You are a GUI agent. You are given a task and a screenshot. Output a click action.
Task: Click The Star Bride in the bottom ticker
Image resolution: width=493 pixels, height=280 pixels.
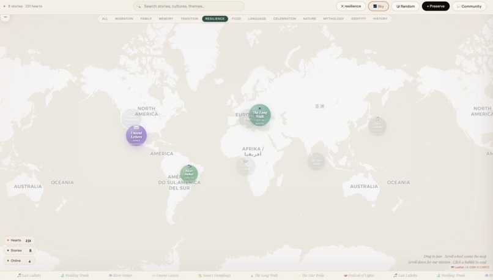pyautogui.click(x=311, y=275)
